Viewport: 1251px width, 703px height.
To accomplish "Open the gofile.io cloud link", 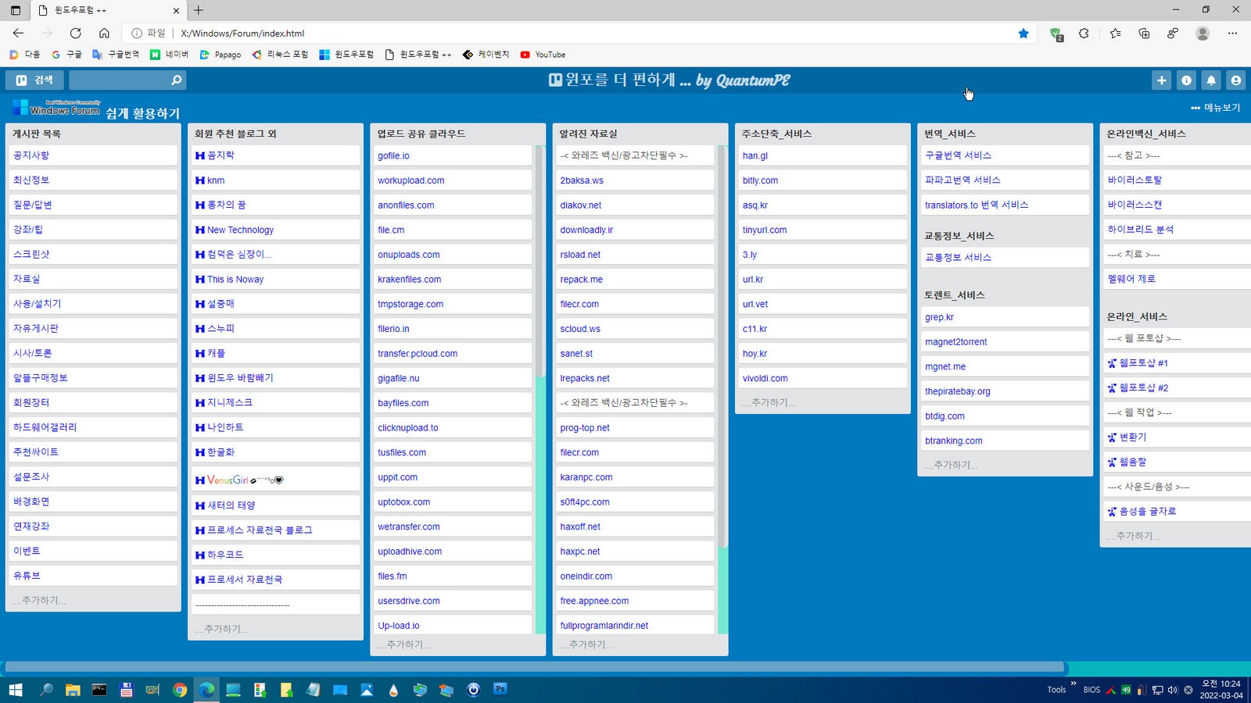I will point(453,155).
